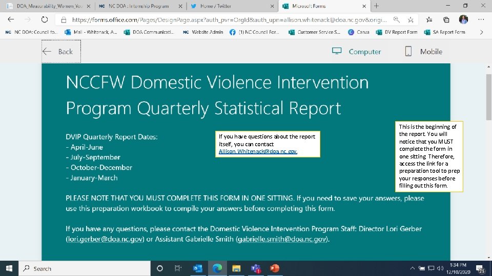Image resolution: width=492 pixels, height=276 pixels.
Task: Open NC Council For... Facebook bookmark
Action: click(x=255, y=32)
